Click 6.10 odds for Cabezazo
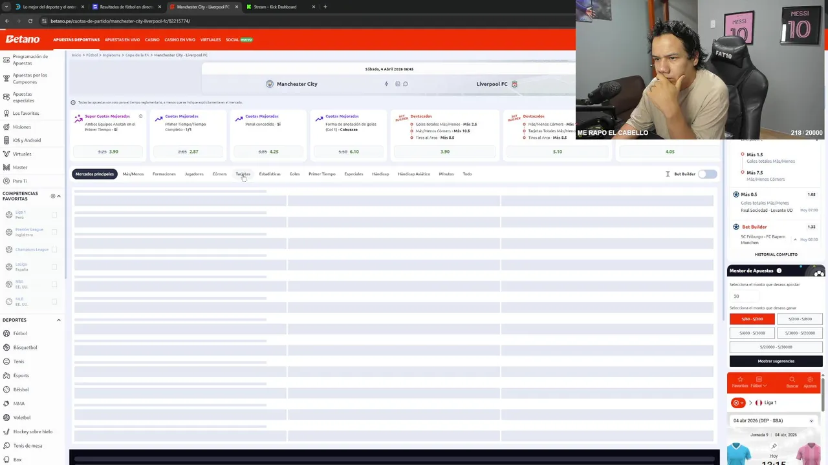 click(x=349, y=152)
